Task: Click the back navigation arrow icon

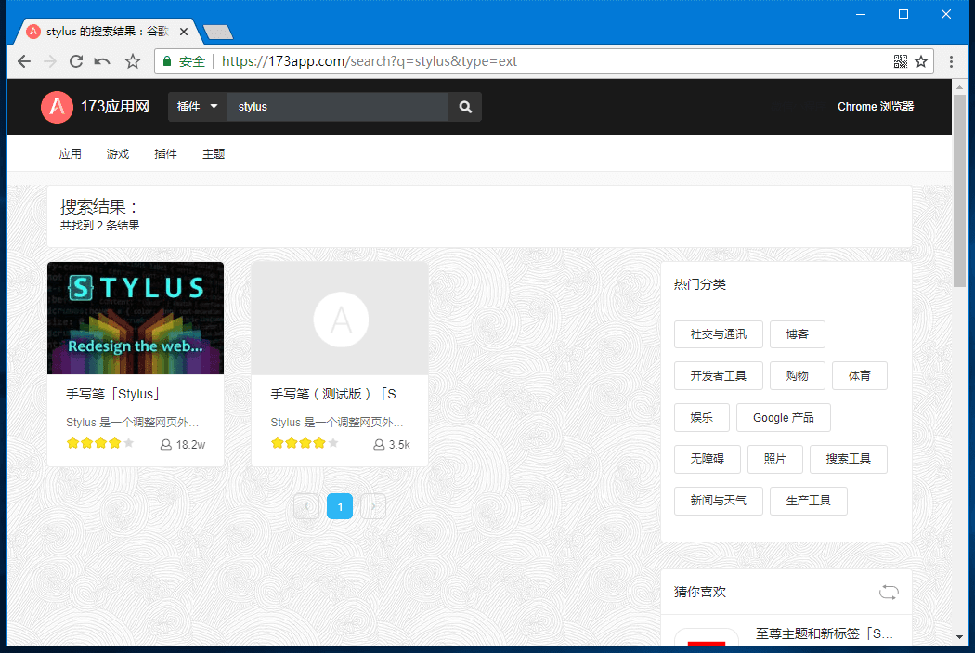Action: [23, 60]
